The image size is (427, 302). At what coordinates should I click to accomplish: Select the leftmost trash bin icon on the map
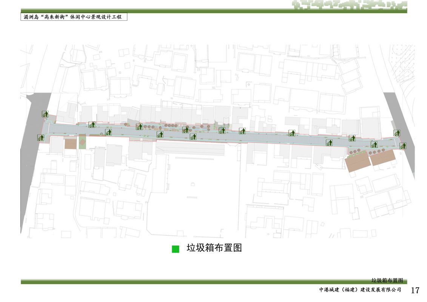[41, 137]
